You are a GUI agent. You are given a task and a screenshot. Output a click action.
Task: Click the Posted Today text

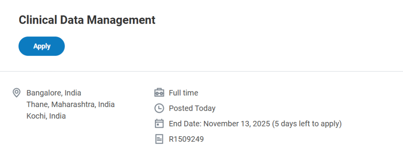pos(192,108)
